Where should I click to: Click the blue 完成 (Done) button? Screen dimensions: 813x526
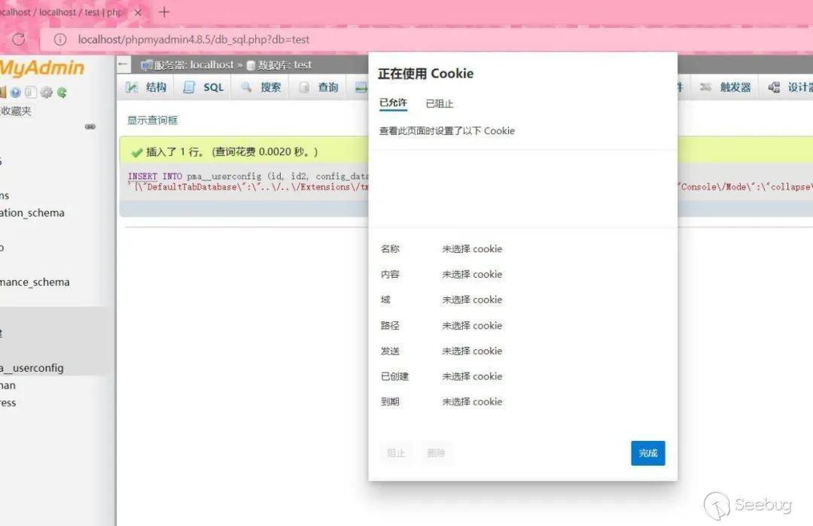pyautogui.click(x=648, y=453)
